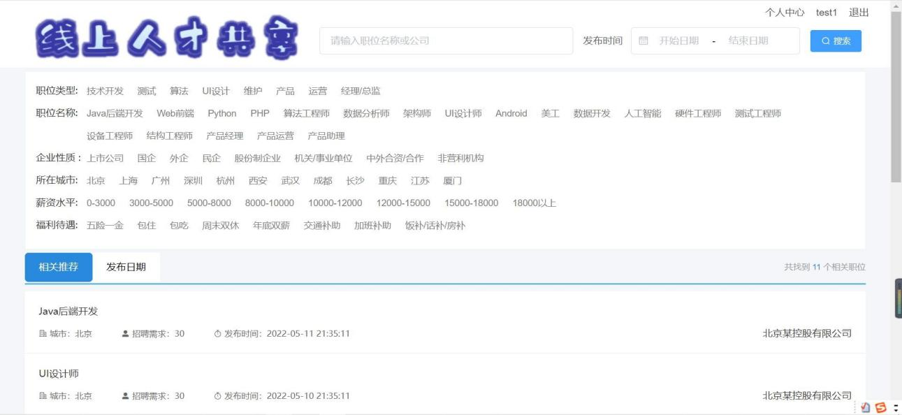This screenshot has height=415, width=902.
Task: Open the Java后端开发 job listing title
Action: (x=68, y=312)
